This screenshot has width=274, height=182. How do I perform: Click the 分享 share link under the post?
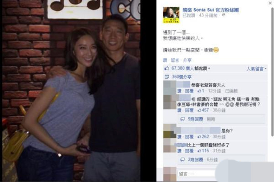point(187,60)
